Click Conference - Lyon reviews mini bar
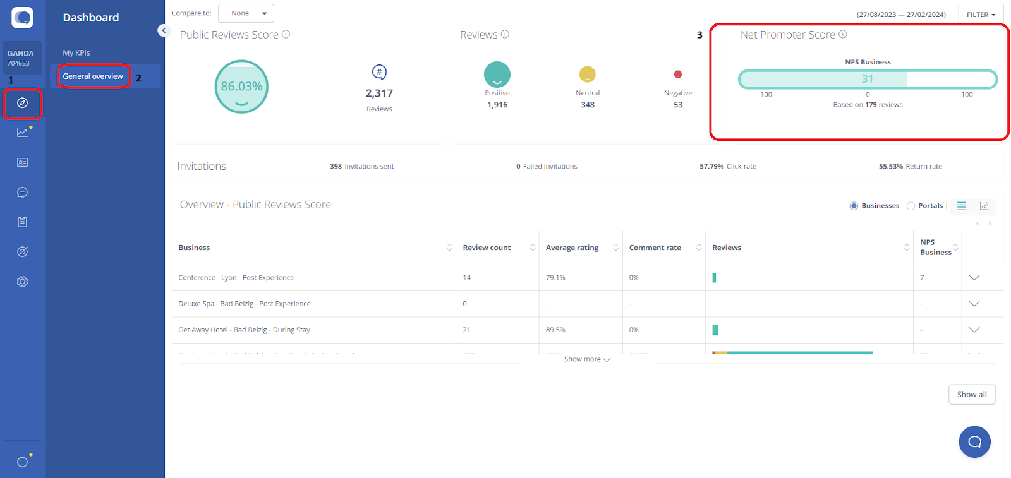 coord(714,278)
